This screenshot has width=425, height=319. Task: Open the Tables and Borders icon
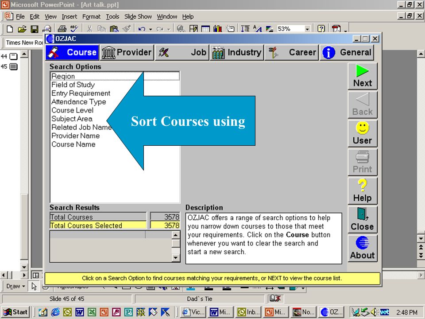(193, 29)
